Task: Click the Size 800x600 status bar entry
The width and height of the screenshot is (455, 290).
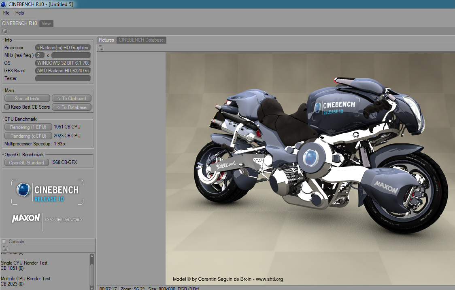Action: [x=162, y=288]
